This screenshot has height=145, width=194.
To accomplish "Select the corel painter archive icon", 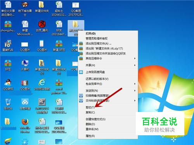I will pyautogui.click(x=59, y=87).
